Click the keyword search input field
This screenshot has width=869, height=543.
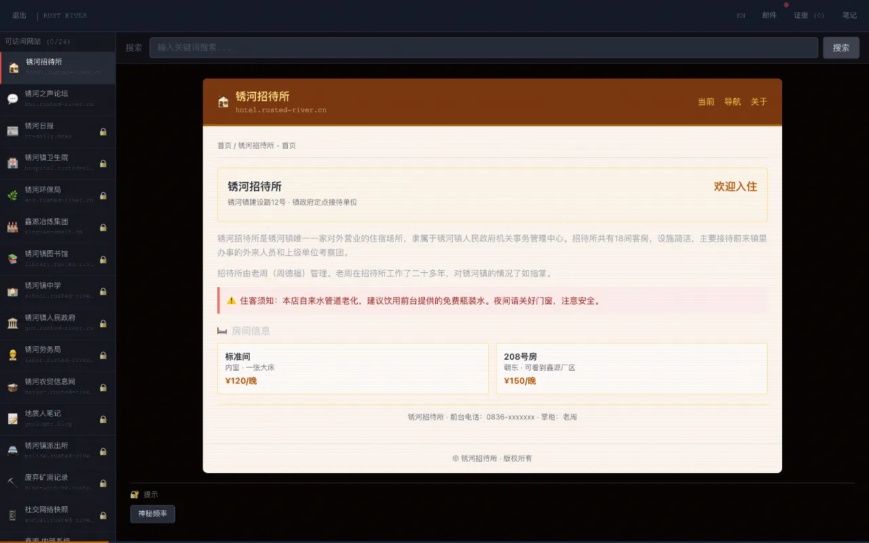483,48
